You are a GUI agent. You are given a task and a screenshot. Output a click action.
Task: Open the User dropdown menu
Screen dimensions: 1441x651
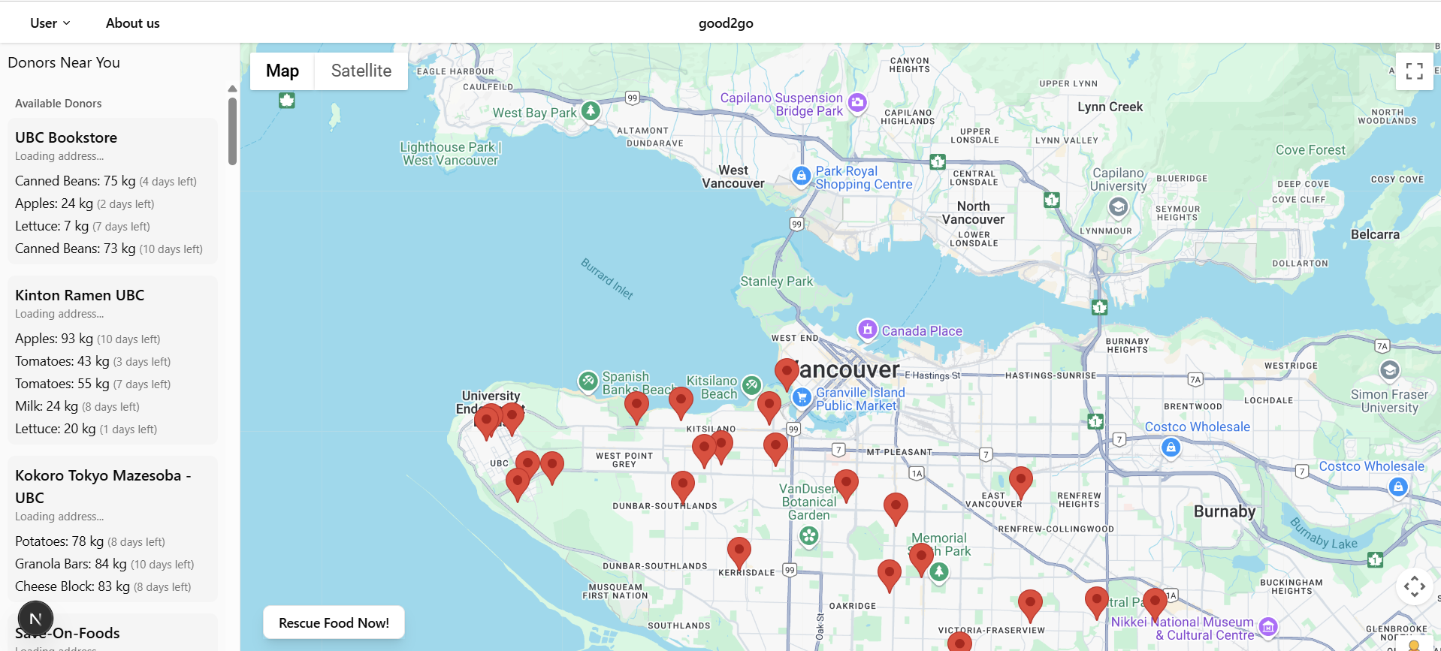click(50, 23)
